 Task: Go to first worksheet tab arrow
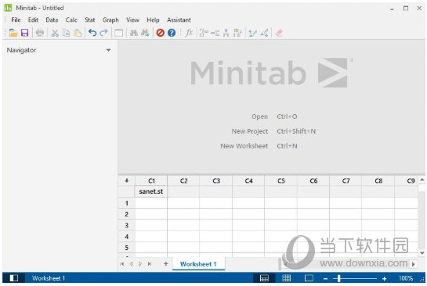pos(122,263)
